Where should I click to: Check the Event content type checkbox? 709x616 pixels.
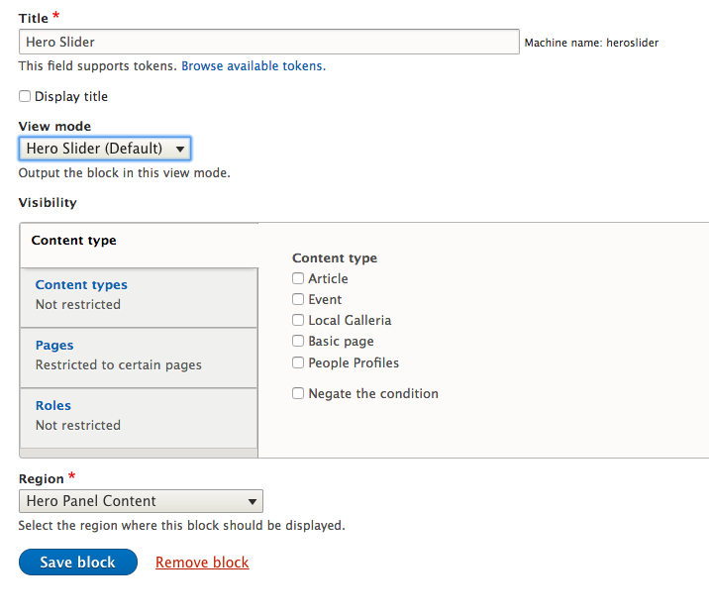pos(298,300)
